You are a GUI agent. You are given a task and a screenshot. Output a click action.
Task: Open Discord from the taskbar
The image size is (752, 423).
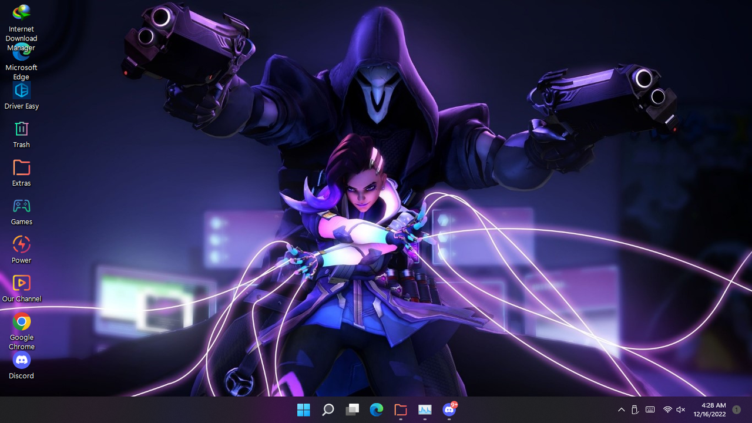click(x=449, y=410)
